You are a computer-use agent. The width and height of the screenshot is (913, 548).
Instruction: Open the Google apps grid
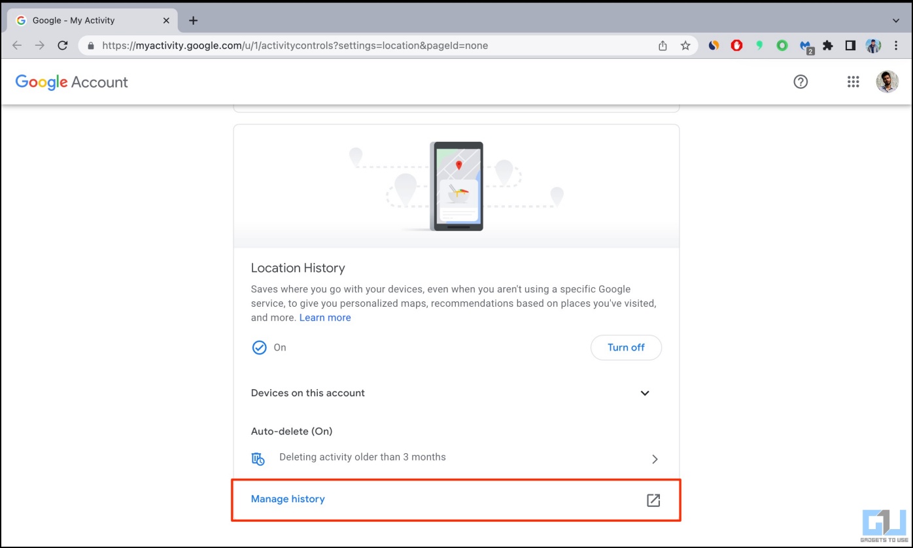(x=853, y=82)
